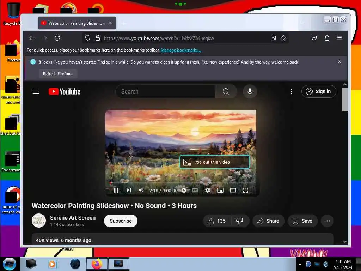The height and width of the screenshot is (271, 361).
Task: Reload the page with the refresh icon
Action: point(57,38)
